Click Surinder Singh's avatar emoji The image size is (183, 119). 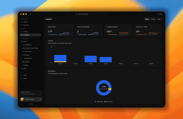tap(22, 99)
